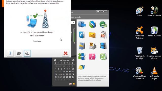Open the image store tool in Nokia PC Suite
Screen dimensions: 162x91
point(92,46)
